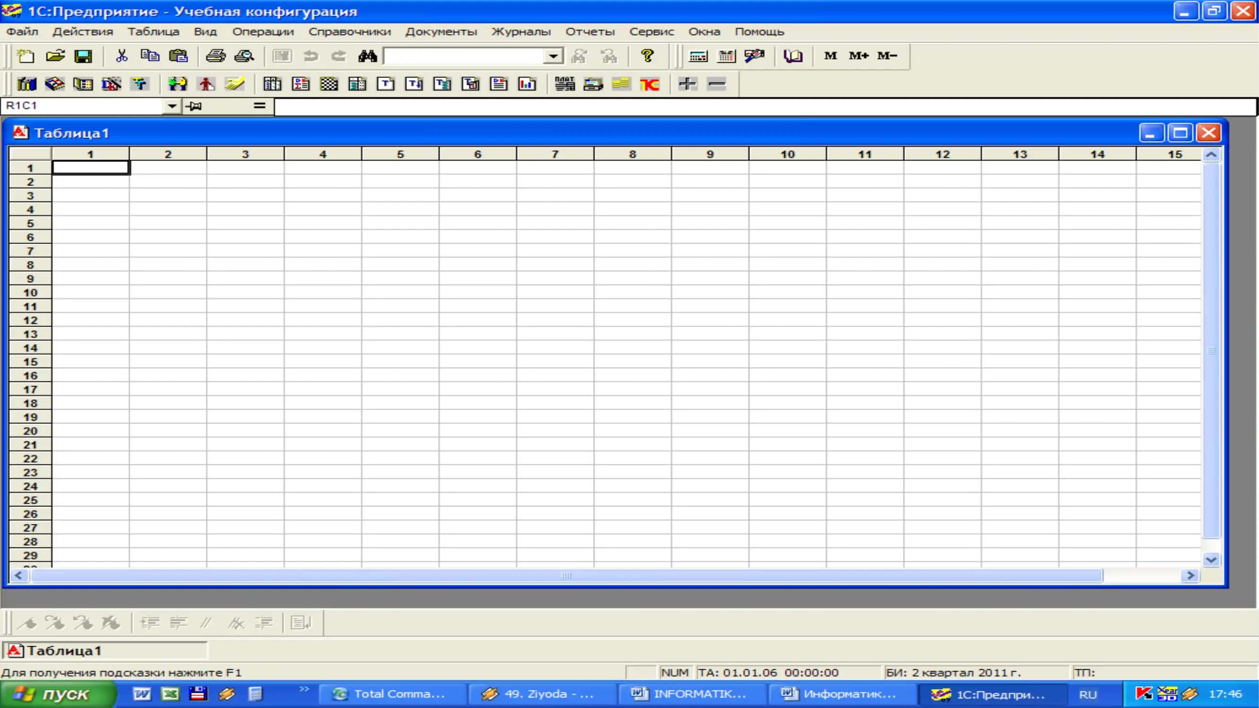Click the Print icon
This screenshot has height=708, width=1259.
[216, 56]
